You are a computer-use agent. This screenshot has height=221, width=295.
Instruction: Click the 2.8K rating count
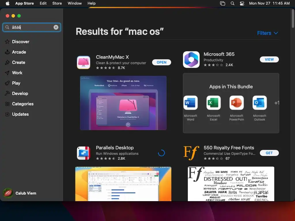121,159
